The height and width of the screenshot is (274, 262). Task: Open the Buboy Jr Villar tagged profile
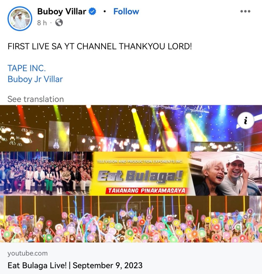(35, 79)
